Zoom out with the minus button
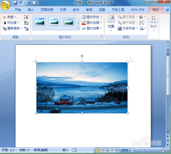The image size is (171, 154). click(132, 150)
